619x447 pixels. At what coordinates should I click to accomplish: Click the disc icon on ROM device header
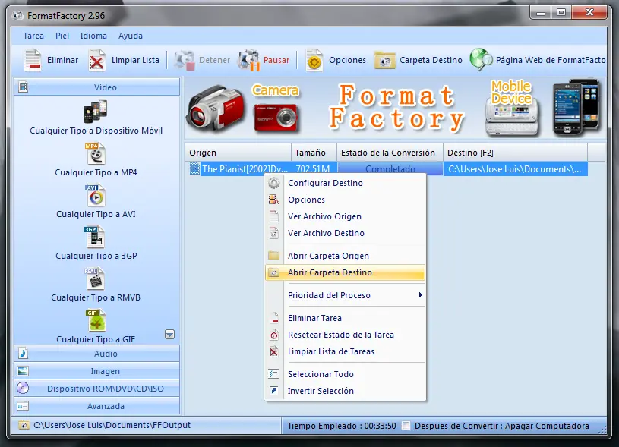click(23, 389)
